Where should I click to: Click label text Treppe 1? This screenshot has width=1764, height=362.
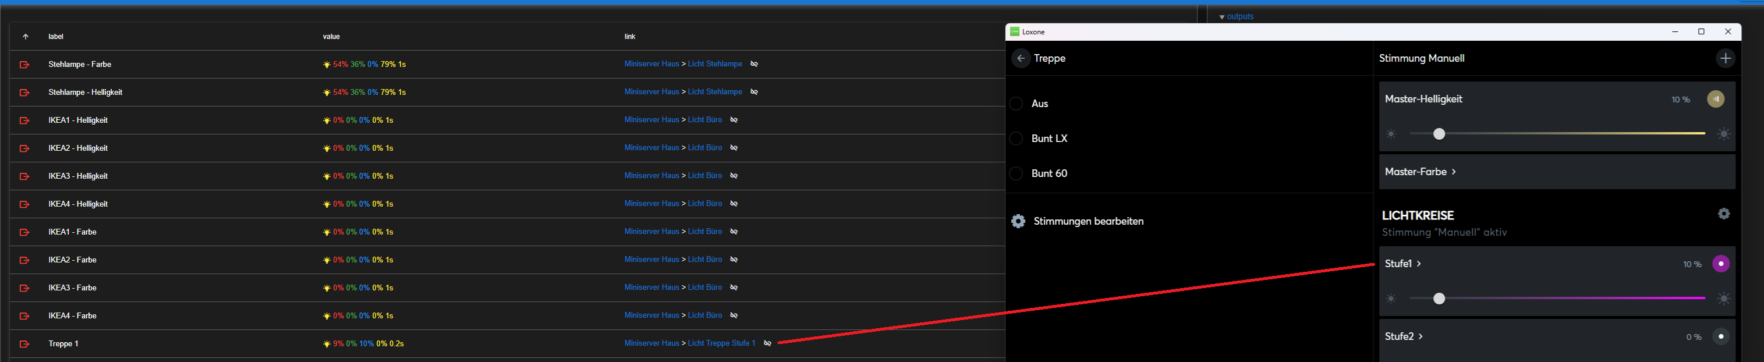[63, 344]
